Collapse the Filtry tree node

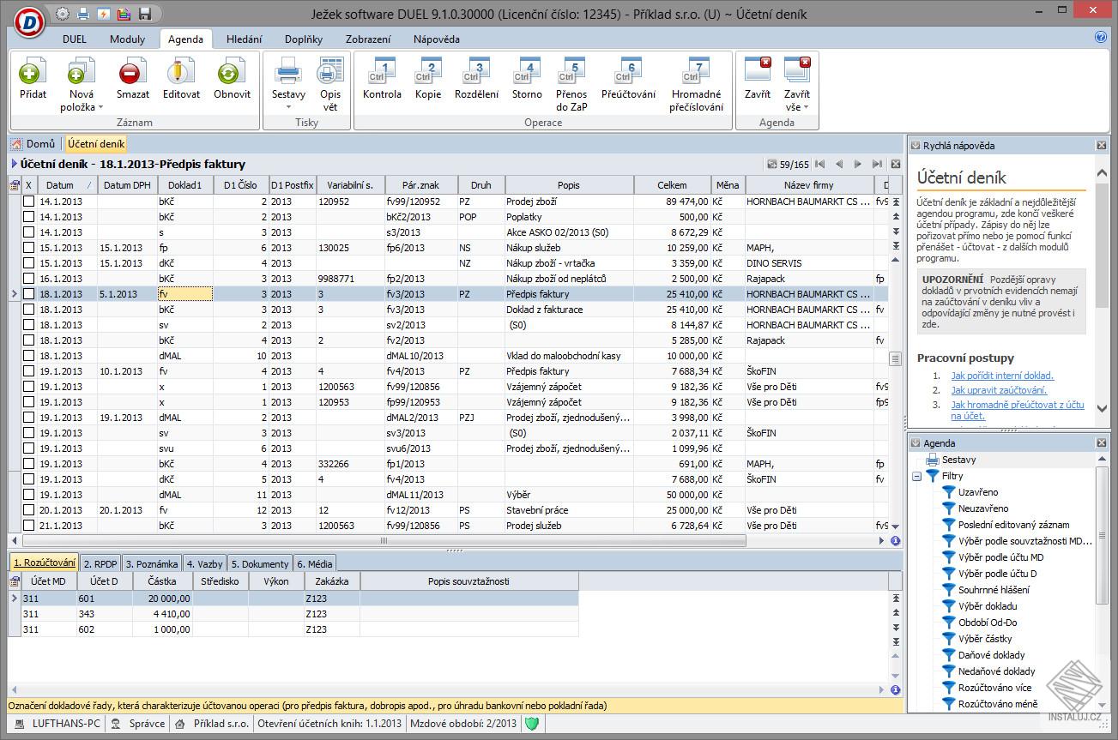point(917,476)
